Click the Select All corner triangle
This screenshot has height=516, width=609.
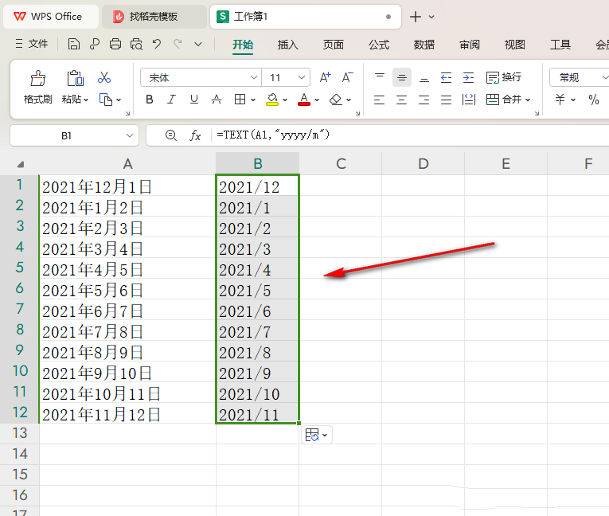point(21,164)
